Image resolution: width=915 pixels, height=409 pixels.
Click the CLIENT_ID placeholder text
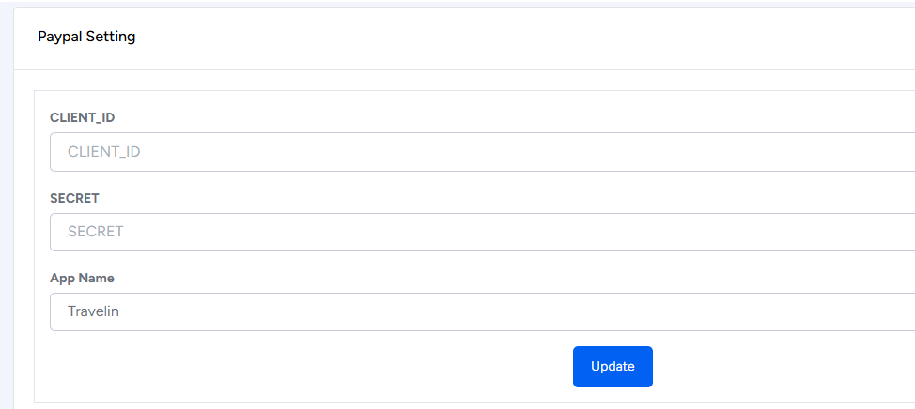pyautogui.click(x=104, y=152)
